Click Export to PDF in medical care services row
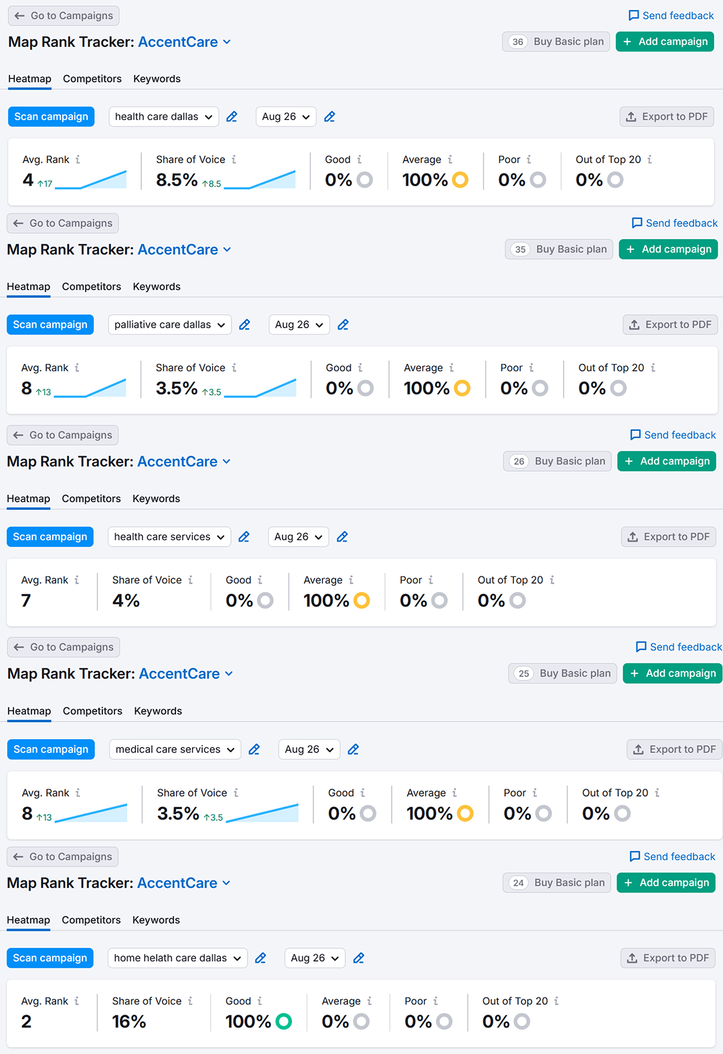The height and width of the screenshot is (1054, 723). click(674, 749)
